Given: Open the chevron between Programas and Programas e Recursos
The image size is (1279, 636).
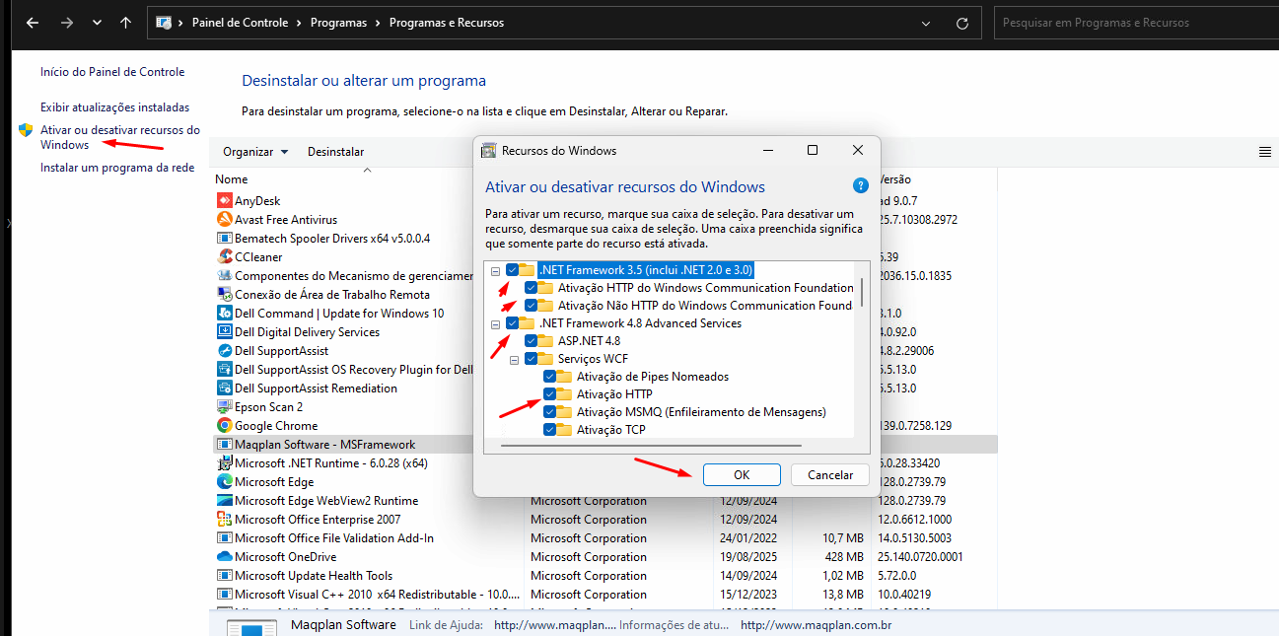Looking at the screenshot, I should coord(379,23).
